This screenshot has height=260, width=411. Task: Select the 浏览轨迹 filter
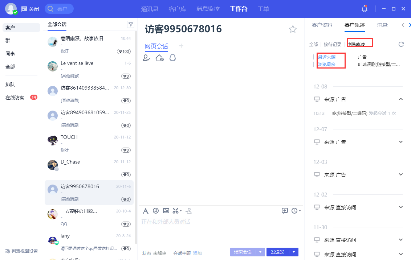356,44
